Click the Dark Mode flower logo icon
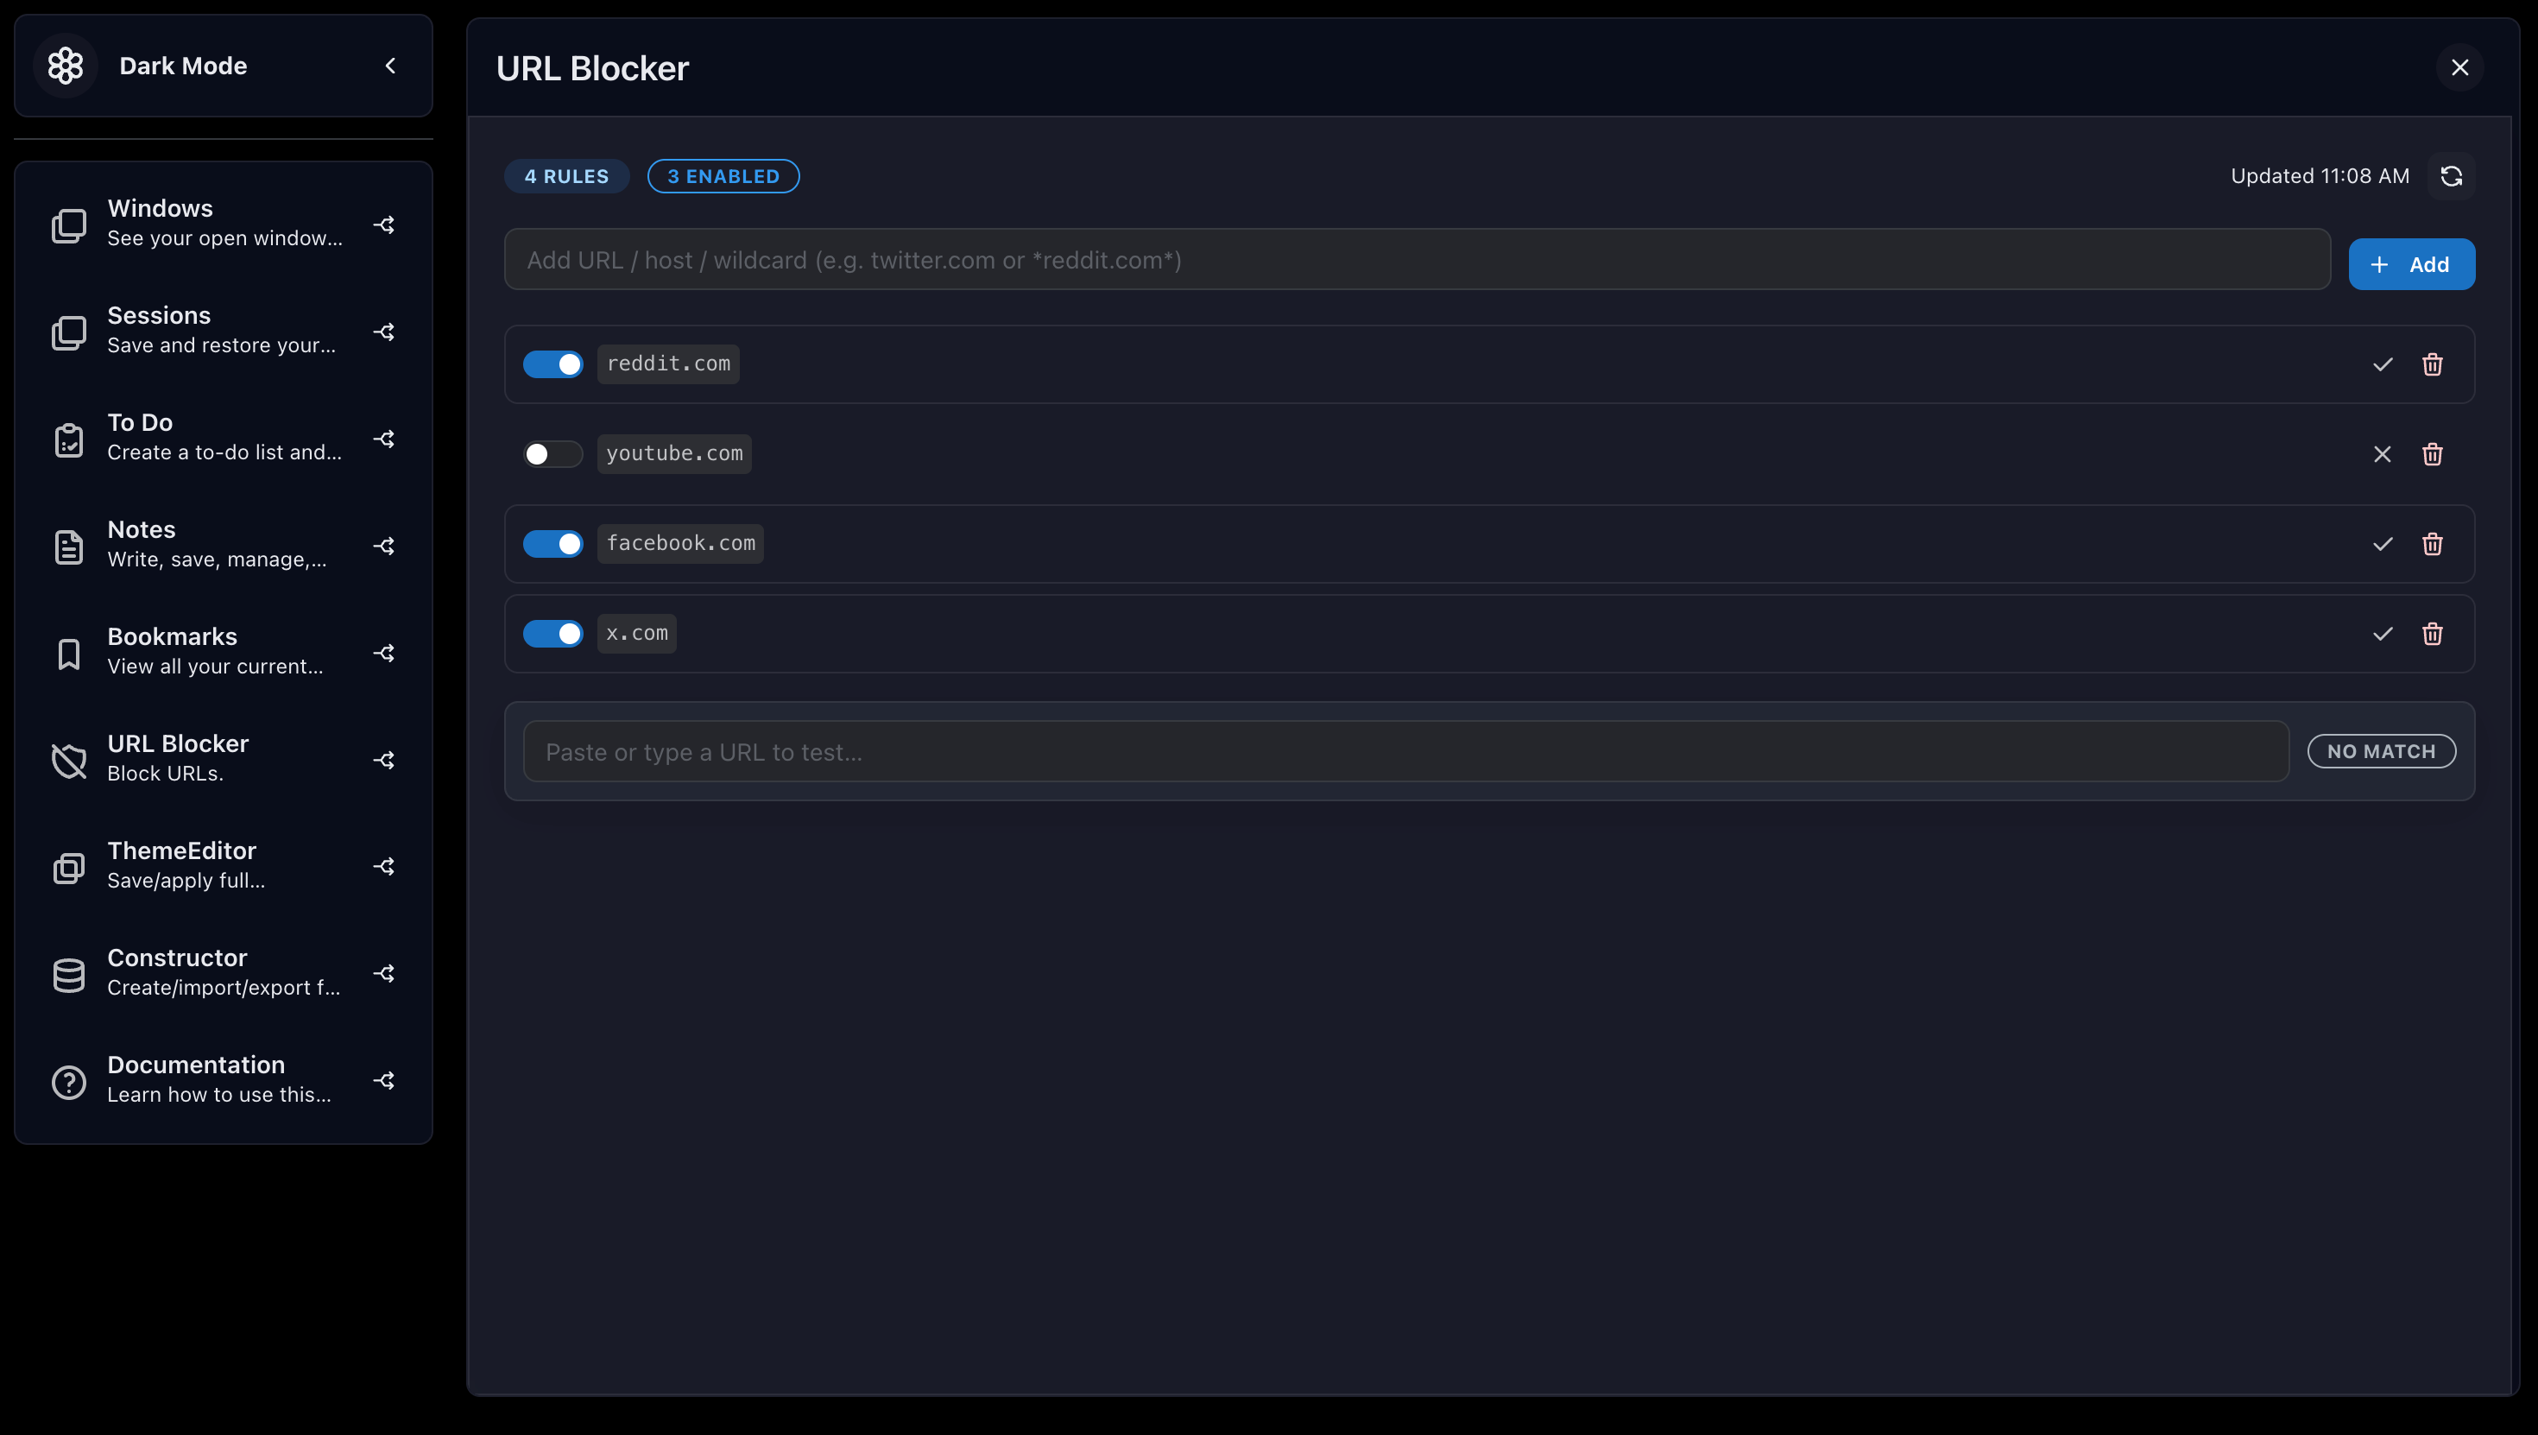 pos(66,66)
